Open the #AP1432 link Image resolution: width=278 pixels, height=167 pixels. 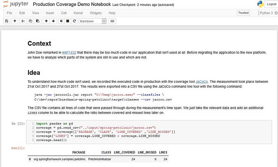tap(69, 52)
